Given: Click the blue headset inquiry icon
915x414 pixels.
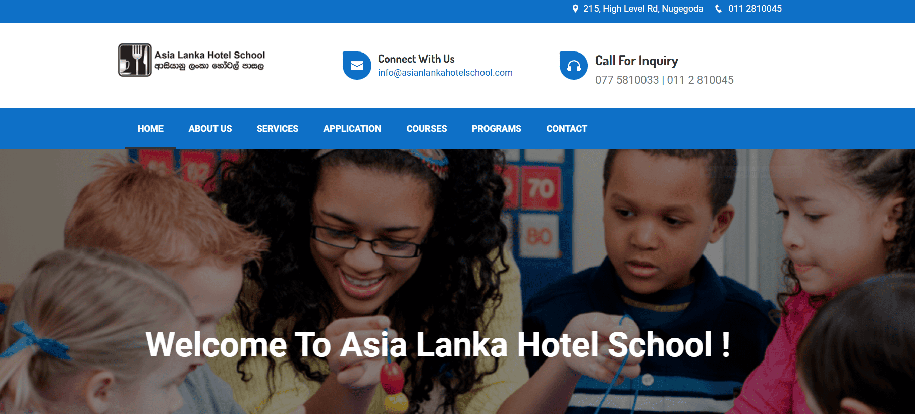Looking at the screenshot, I should 574,66.
